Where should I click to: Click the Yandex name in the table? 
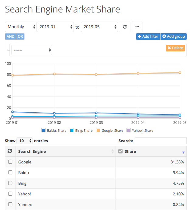[25, 205]
